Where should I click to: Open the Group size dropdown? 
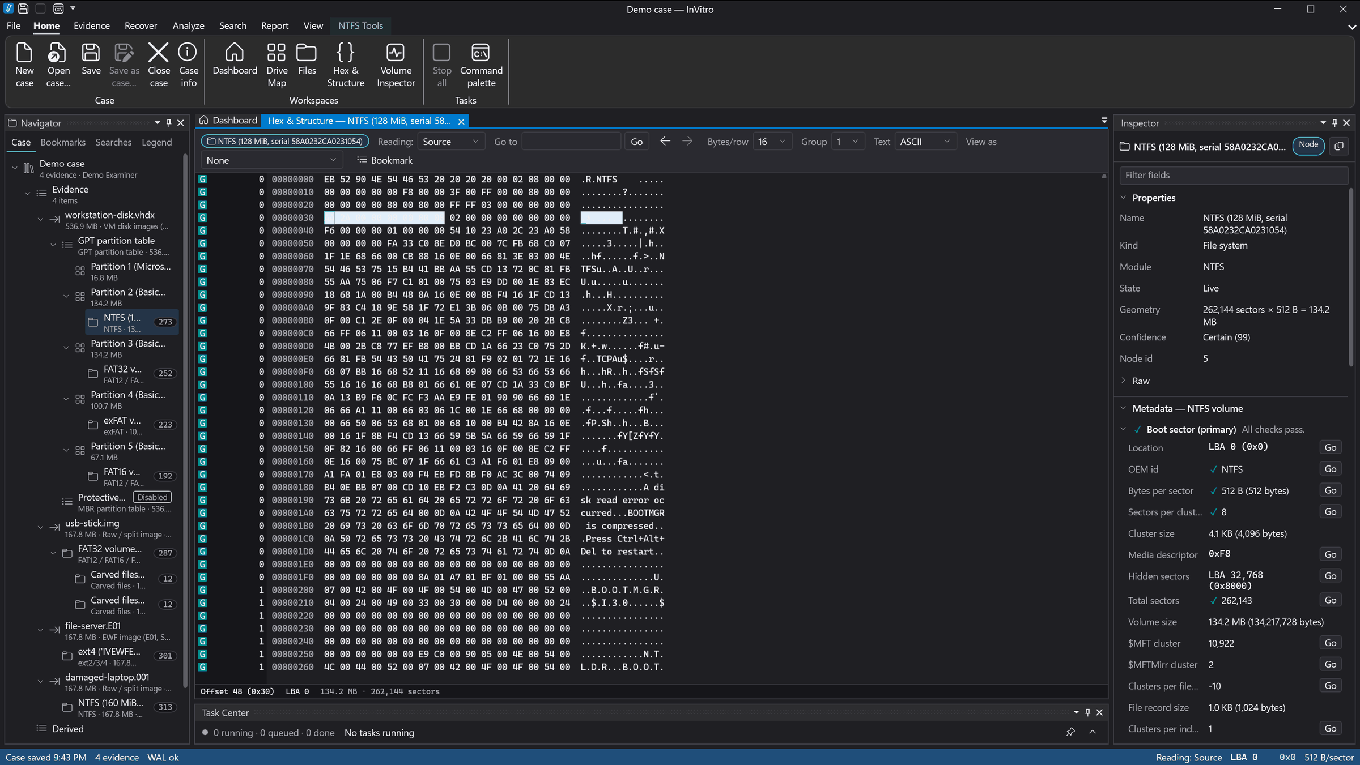848,142
